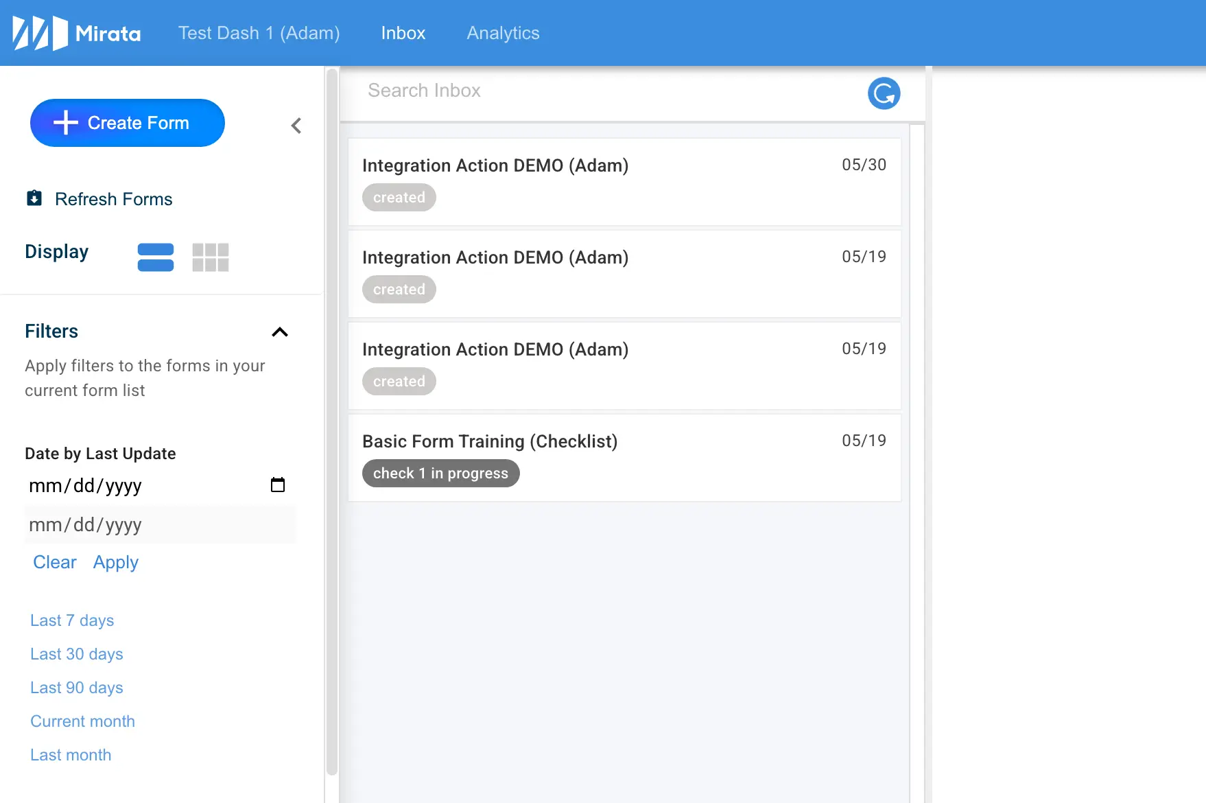
Task: Open the calendar date picker icon
Action: [x=278, y=485]
